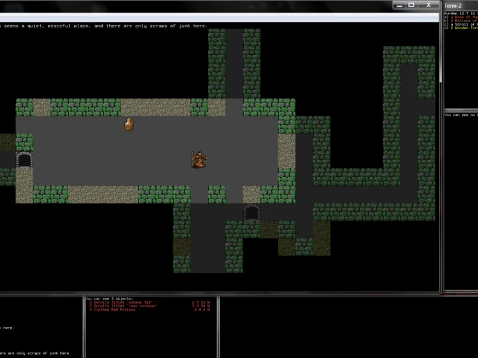Click the dark arched door below the room
Image resolution: width=478 pixels, height=358 pixels.
coord(252,212)
